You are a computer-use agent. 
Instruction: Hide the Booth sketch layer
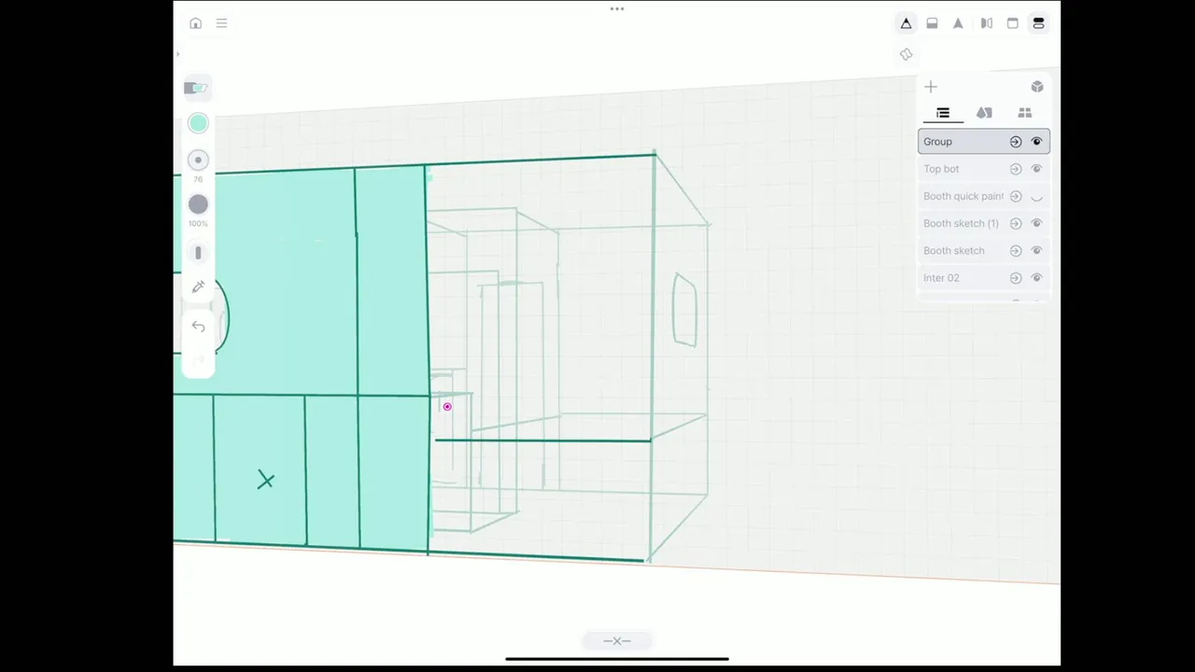tap(1036, 250)
